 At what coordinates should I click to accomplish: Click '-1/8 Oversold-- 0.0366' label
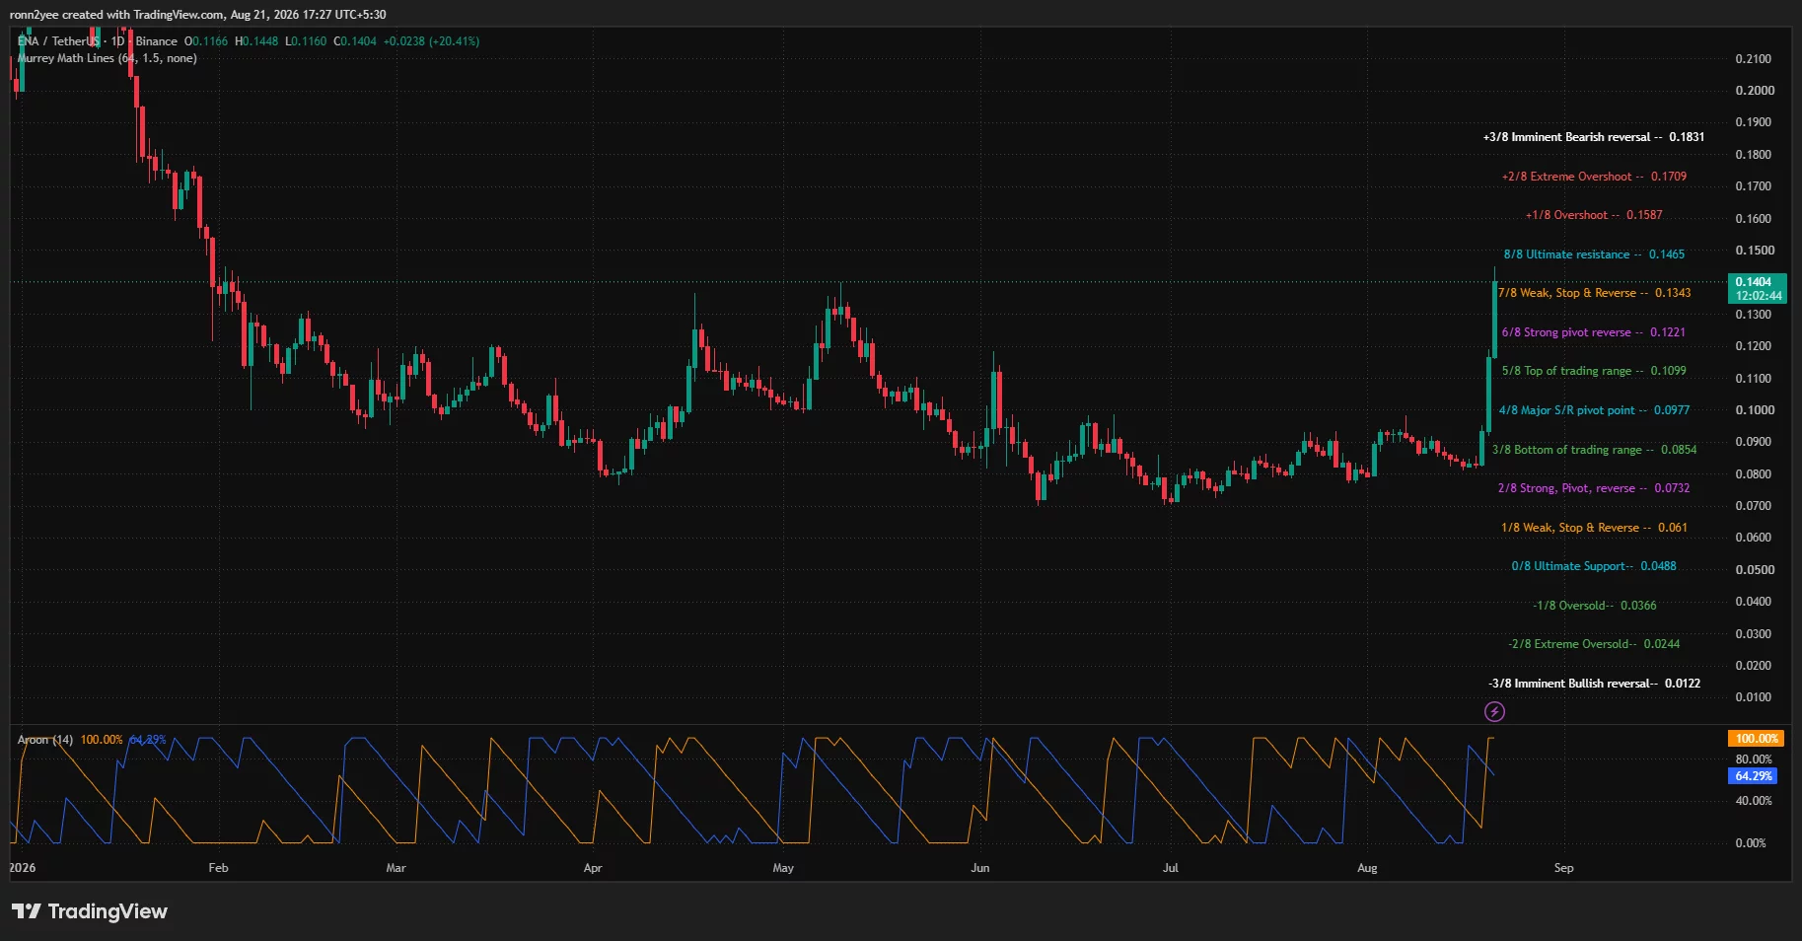coord(1595,606)
